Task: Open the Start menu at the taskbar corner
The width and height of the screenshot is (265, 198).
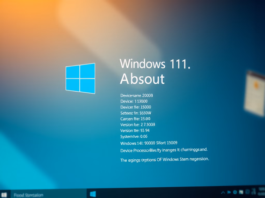Action: (4, 195)
